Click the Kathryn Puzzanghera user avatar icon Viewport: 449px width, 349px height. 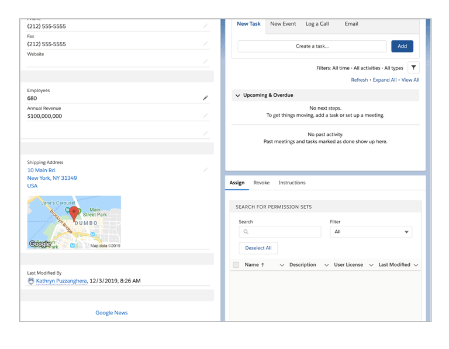[x=31, y=281]
